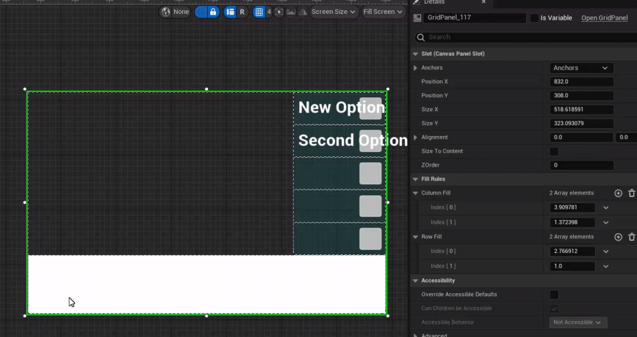Toggle dashed widget outlines button
This screenshot has height=337, width=637.
[x=201, y=11]
